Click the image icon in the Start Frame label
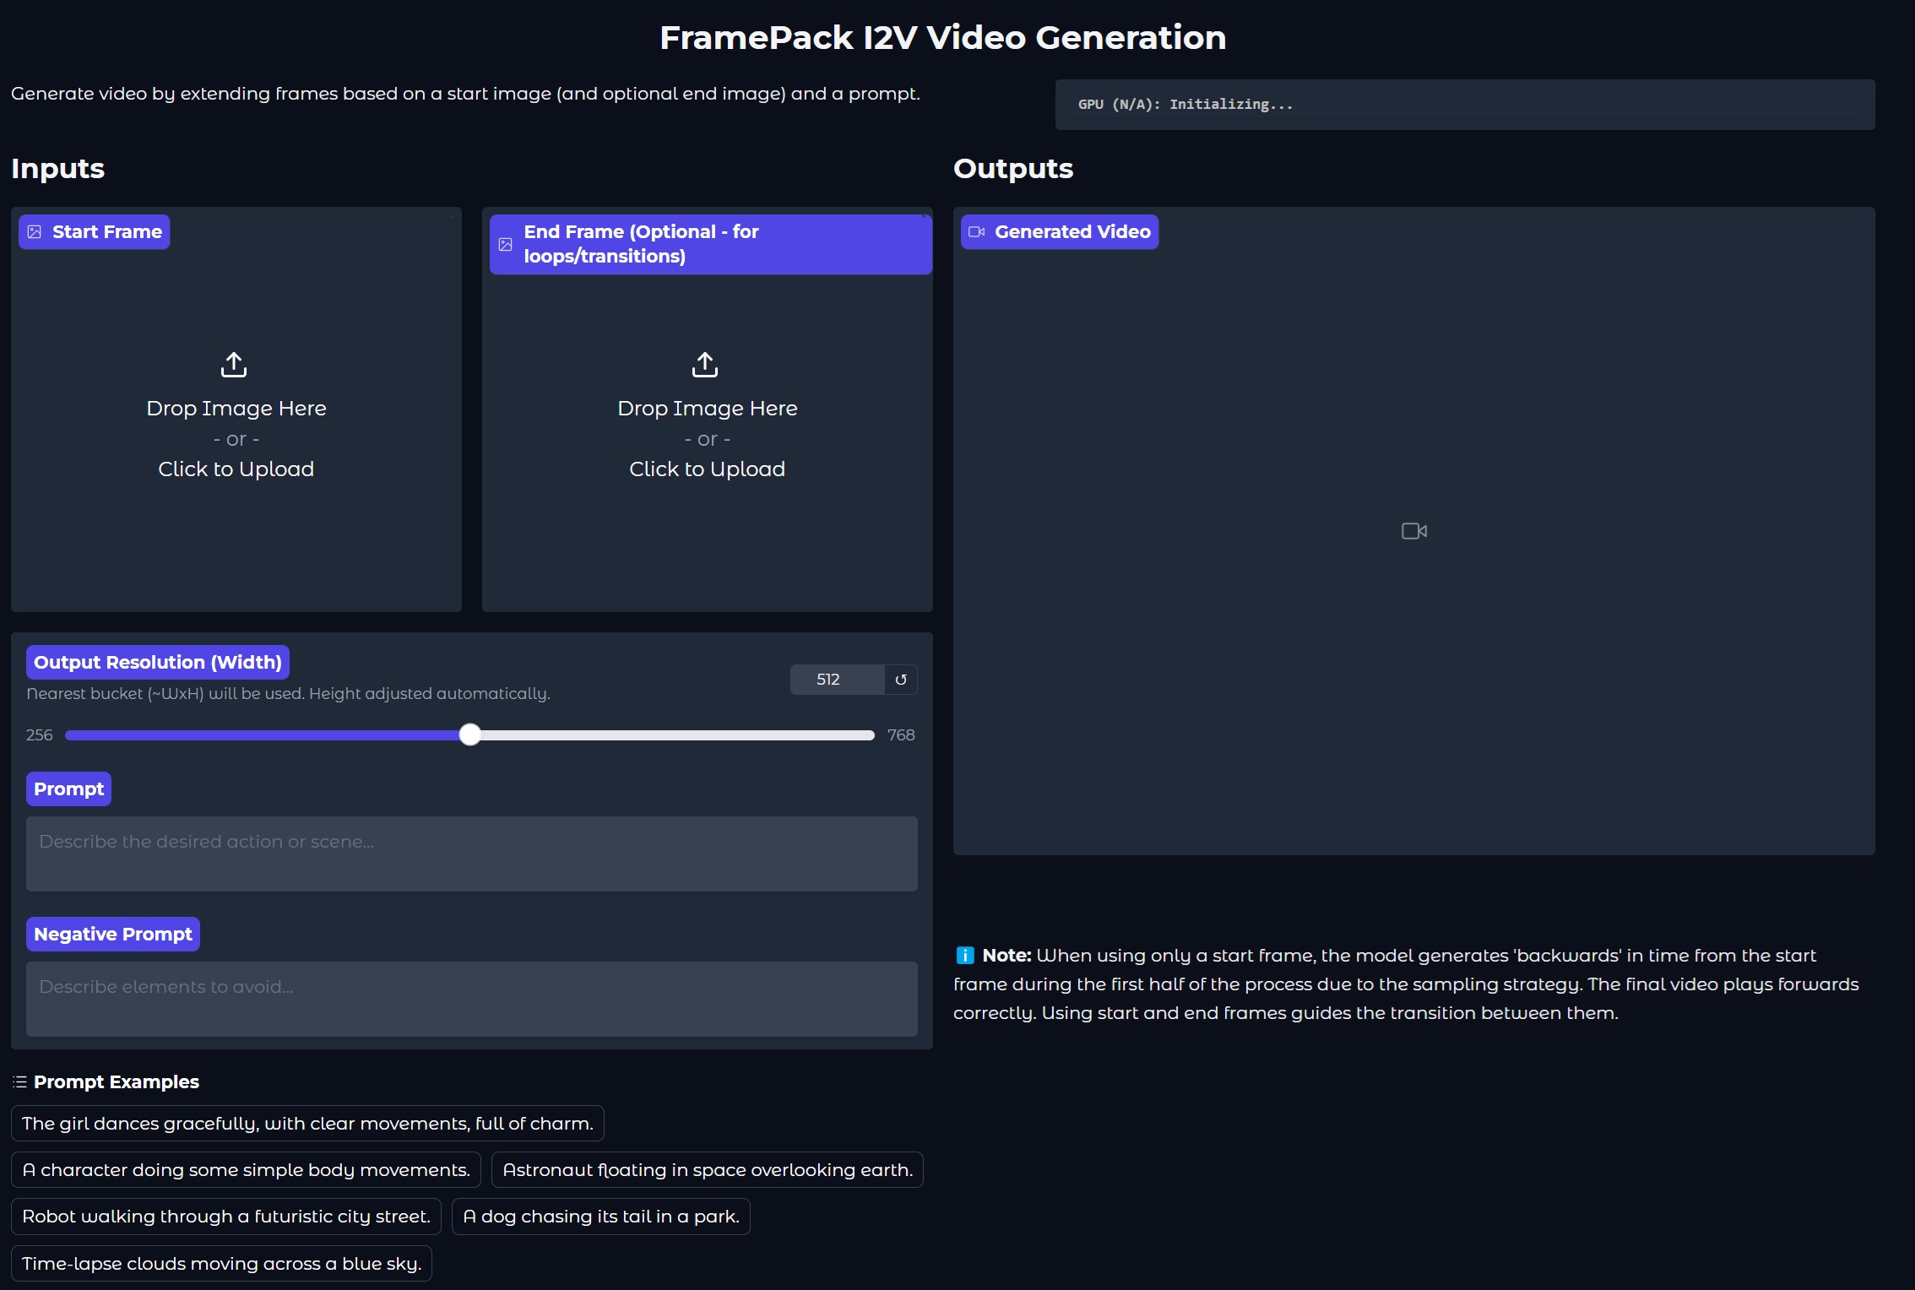 pos(35,232)
